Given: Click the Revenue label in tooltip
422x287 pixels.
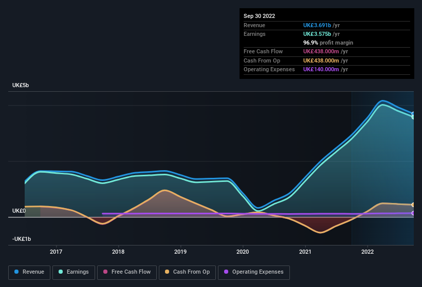Looking at the screenshot, I should coord(254,25).
